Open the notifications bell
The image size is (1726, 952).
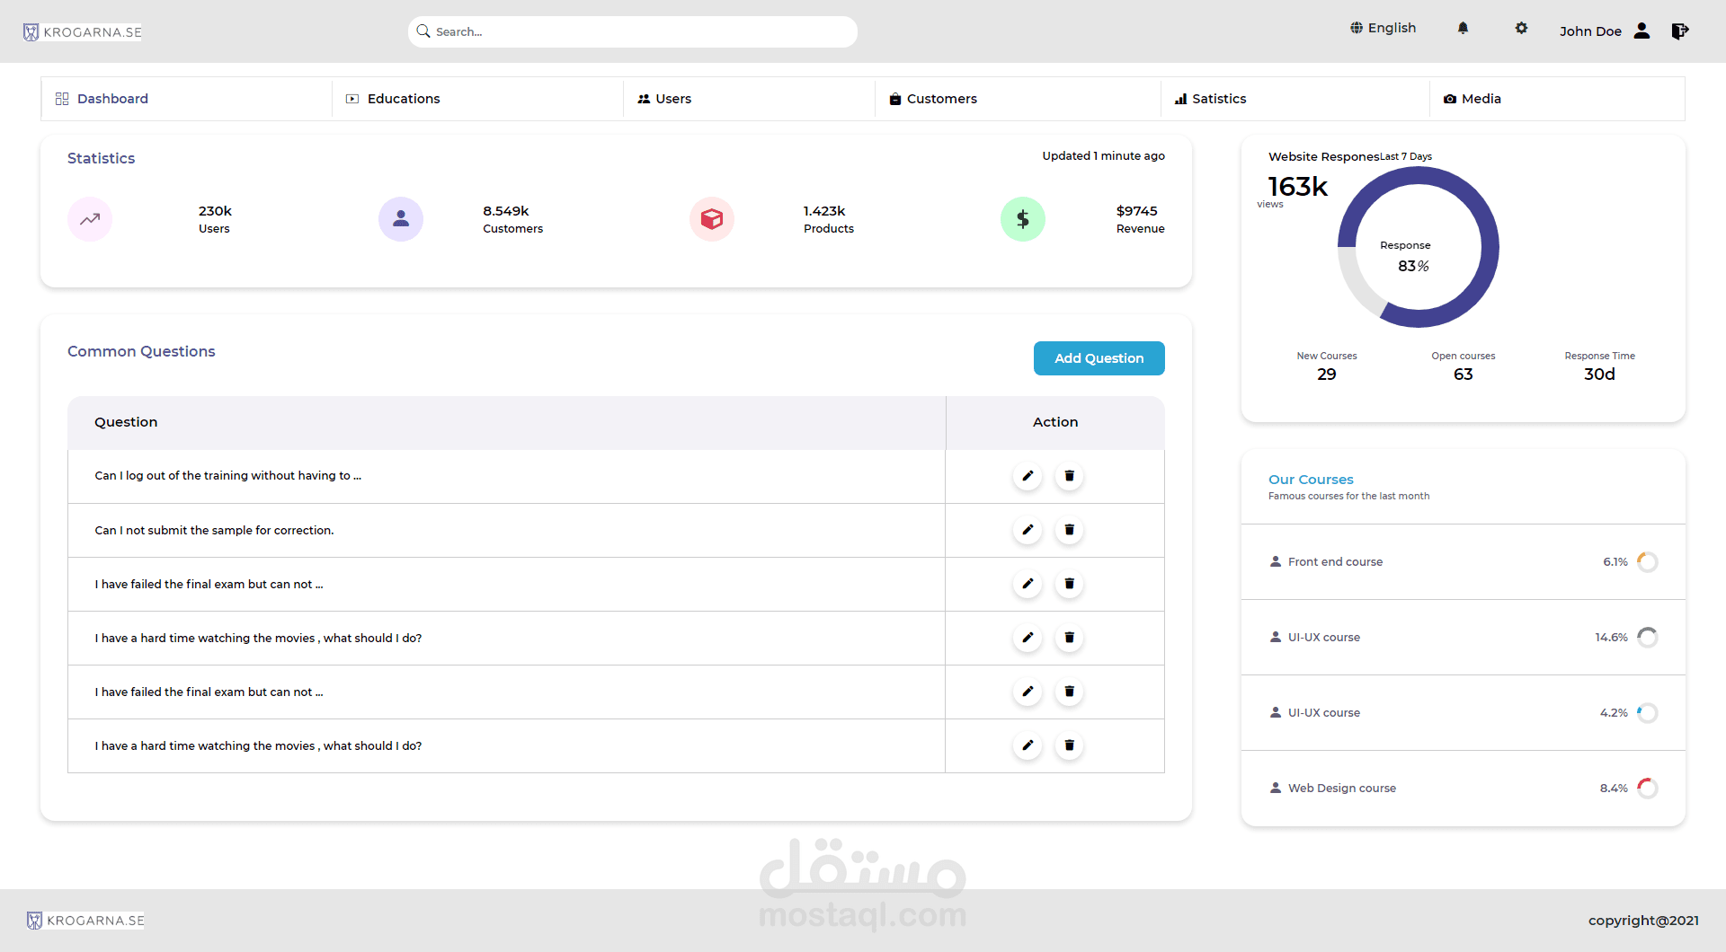1463,29
